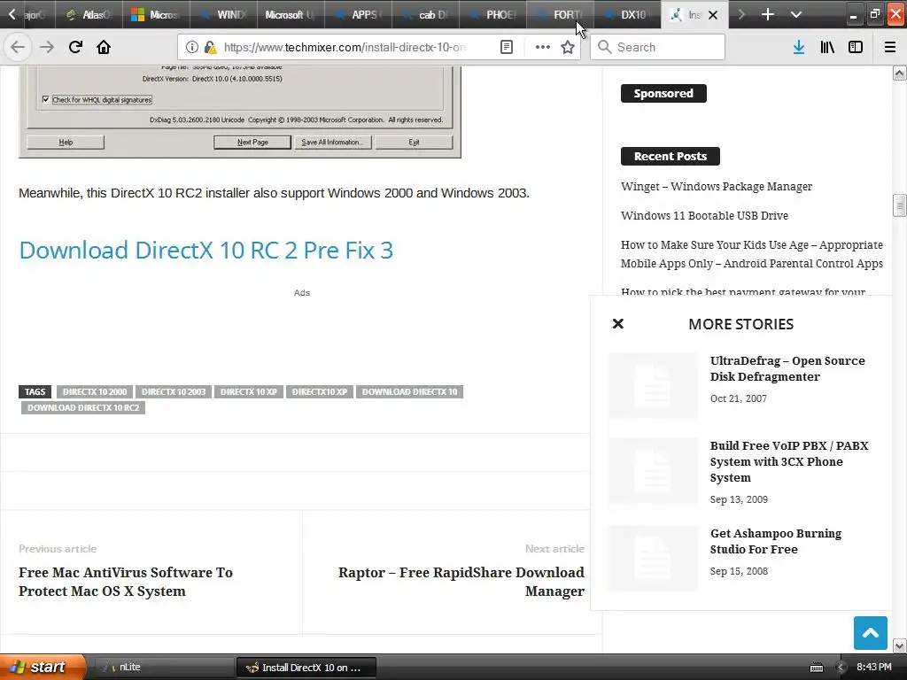
Task: Open page actions three-dots menu
Action: pos(543,47)
